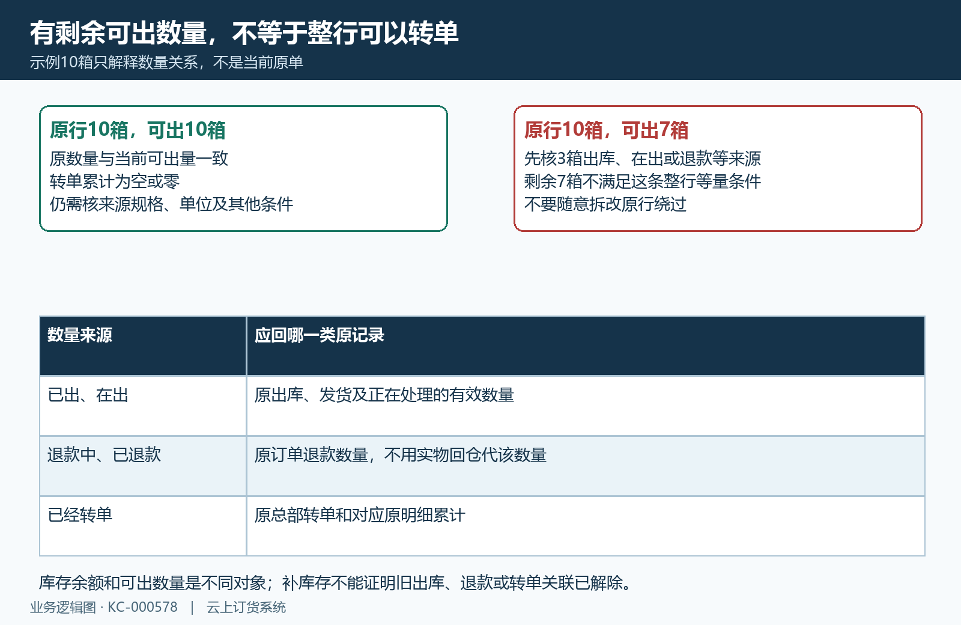Image resolution: width=961 pixels, height=625 pixels.
Task: Click the line '先核3箱出库、在出或退款等来源'
Action: [642, 159]
